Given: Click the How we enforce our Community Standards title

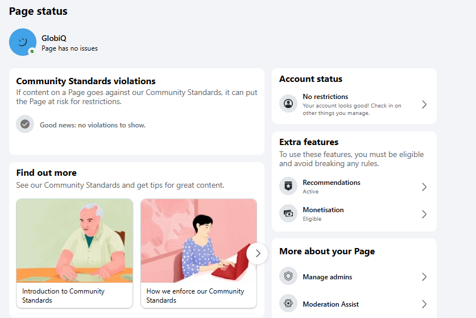Looking at the screenshot, I should click(x=195, y=295).
